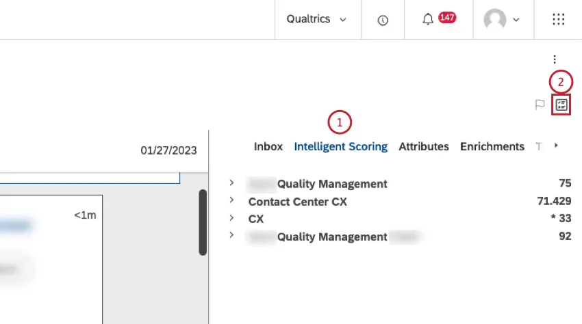Open the rubric scoring icon
The height and width of the screenshot is (324, 582).
(561, 105)
